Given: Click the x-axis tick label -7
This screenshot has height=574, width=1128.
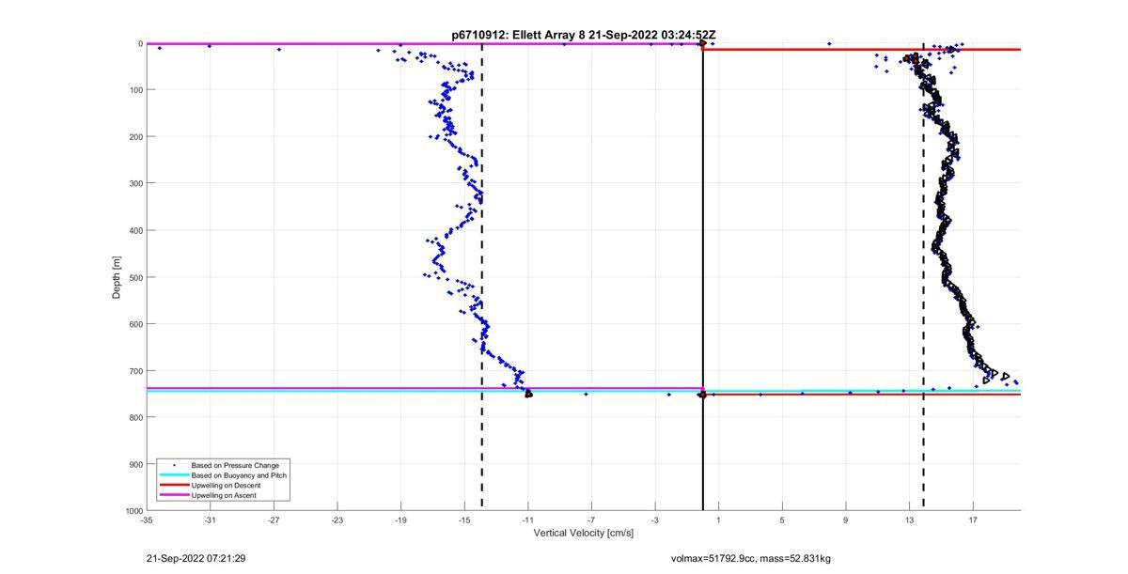Looking at the screenshot, I should pos(591,520).
